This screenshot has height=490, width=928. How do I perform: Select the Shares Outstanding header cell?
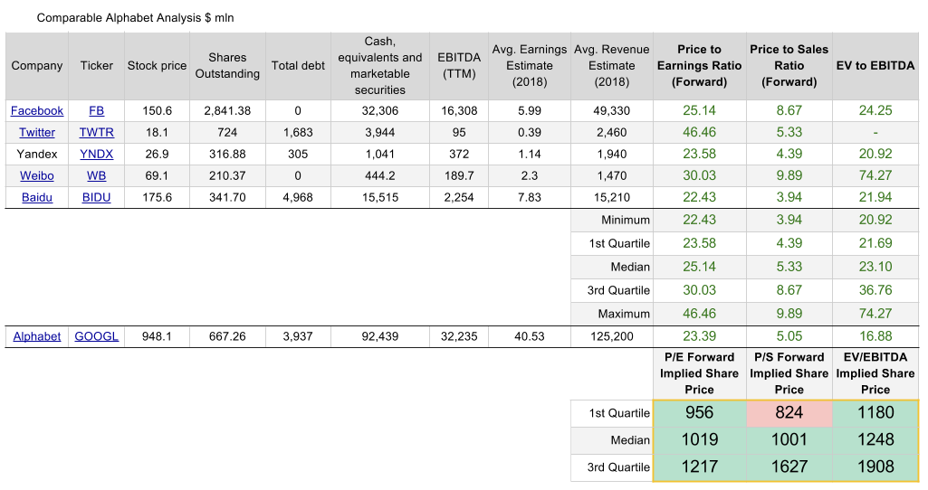click(227, 66)
